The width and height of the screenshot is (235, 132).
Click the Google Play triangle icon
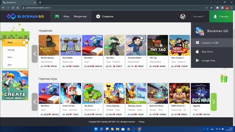coord(198,60)
